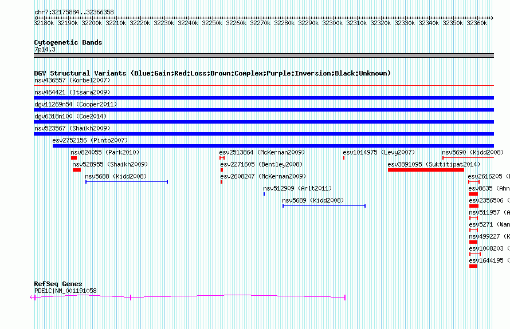The height and width of the screenshot is (329, 510).
Task: Click the esv8635 variant label
Action: click(489, 188)
